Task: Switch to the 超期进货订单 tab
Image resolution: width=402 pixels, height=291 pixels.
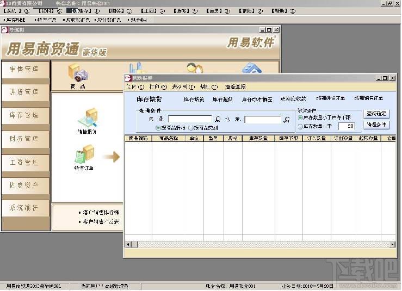Action: point(331,98)
